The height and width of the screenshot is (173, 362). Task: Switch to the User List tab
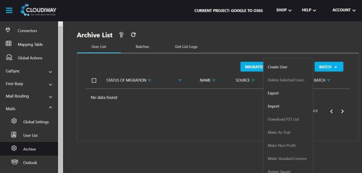click(x=99, y=47)
